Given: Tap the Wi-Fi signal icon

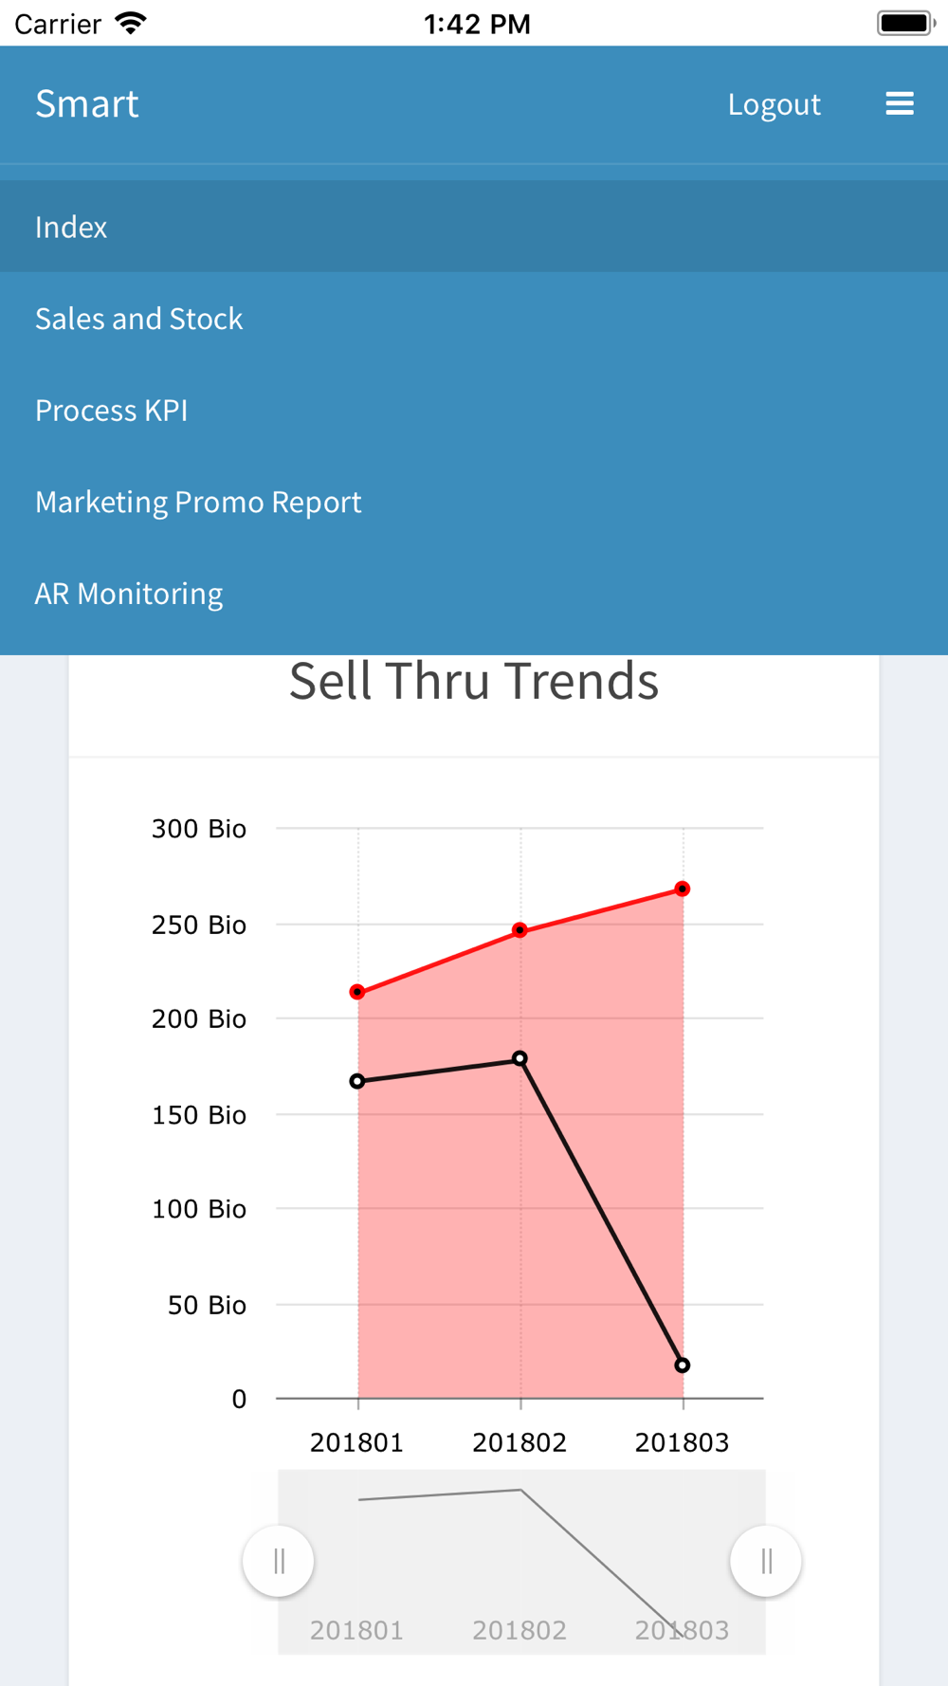Looking at the screenshot, I should point(131,23).
